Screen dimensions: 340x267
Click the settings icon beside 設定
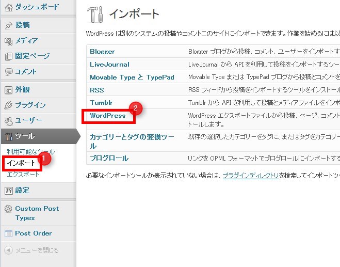click(9, 191)
